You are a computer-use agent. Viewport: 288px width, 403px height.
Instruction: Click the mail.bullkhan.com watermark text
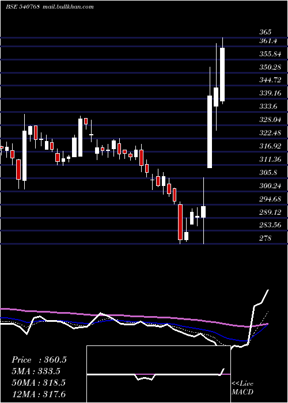[x=67, y=7]
